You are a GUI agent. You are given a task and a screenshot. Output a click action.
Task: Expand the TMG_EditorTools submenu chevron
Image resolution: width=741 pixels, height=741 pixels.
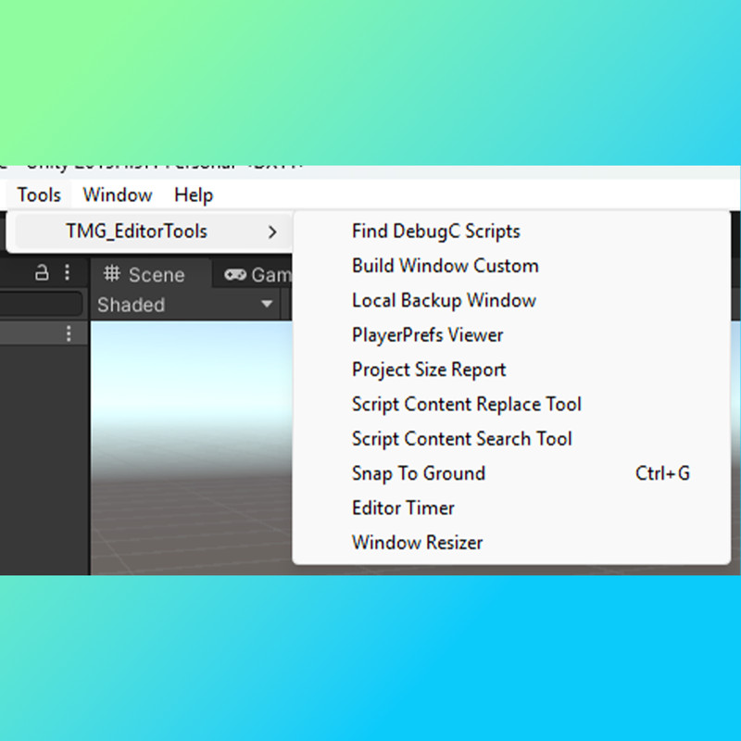point(271,232)
